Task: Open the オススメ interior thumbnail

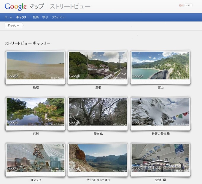Action: coord(35,158)
